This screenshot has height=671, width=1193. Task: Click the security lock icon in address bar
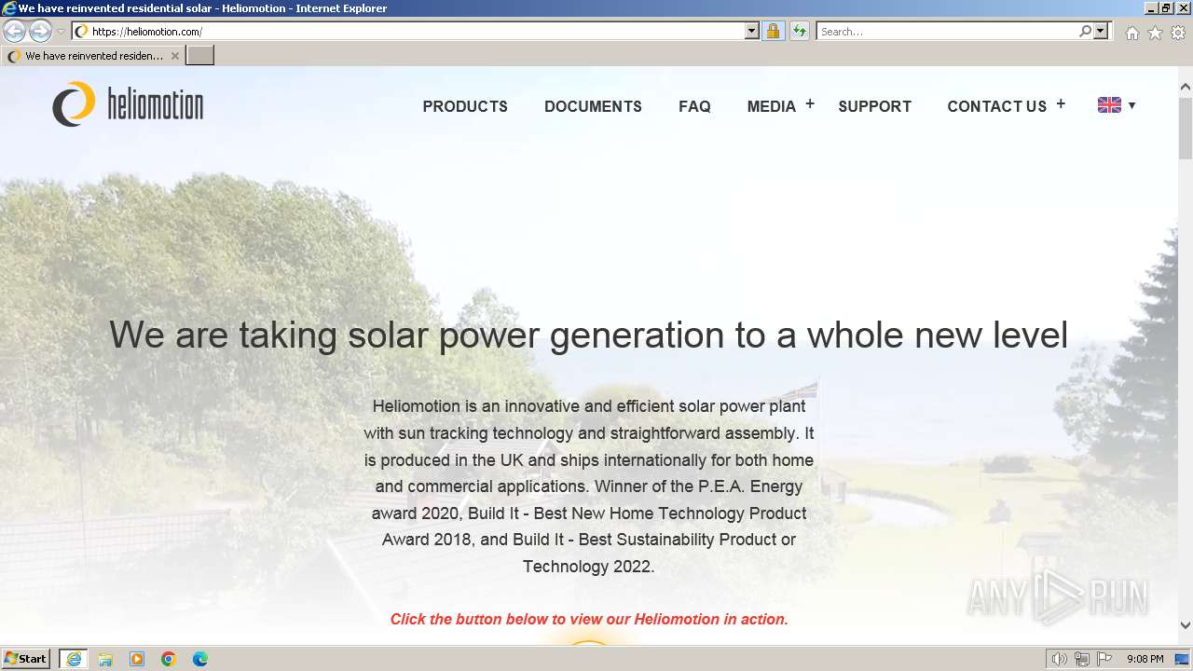pyautogui.click(x=773, y=31)
